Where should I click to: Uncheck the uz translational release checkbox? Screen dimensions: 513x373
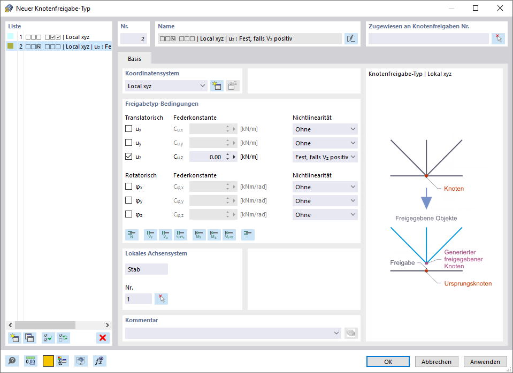pos(128,157)
